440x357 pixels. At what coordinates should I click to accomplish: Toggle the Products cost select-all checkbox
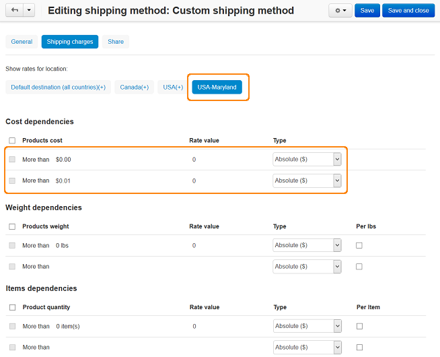point(12,140)
